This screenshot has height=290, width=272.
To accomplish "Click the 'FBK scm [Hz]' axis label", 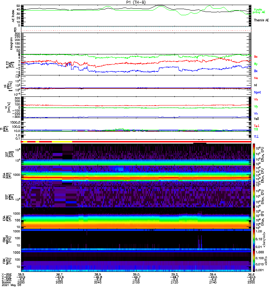I will (8, 261).
